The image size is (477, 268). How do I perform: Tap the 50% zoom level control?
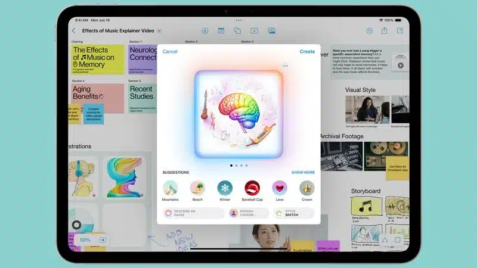[x=85, y=240]
